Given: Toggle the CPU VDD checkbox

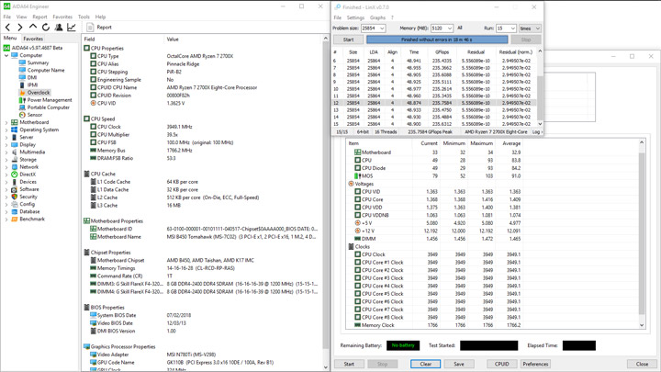Looking at the screenshot, I should 357,207.
